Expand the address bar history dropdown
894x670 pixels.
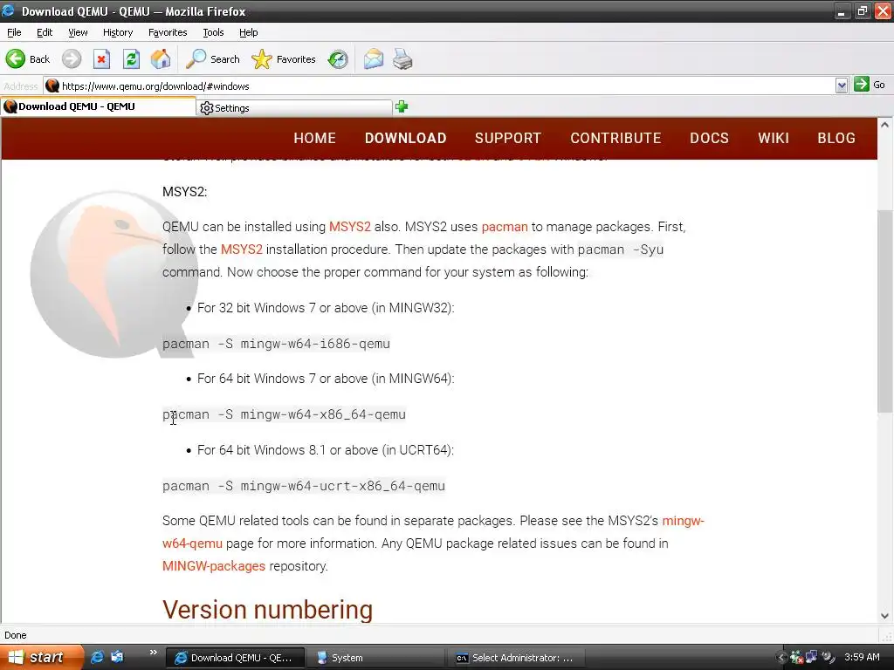[x=842, y=86]
